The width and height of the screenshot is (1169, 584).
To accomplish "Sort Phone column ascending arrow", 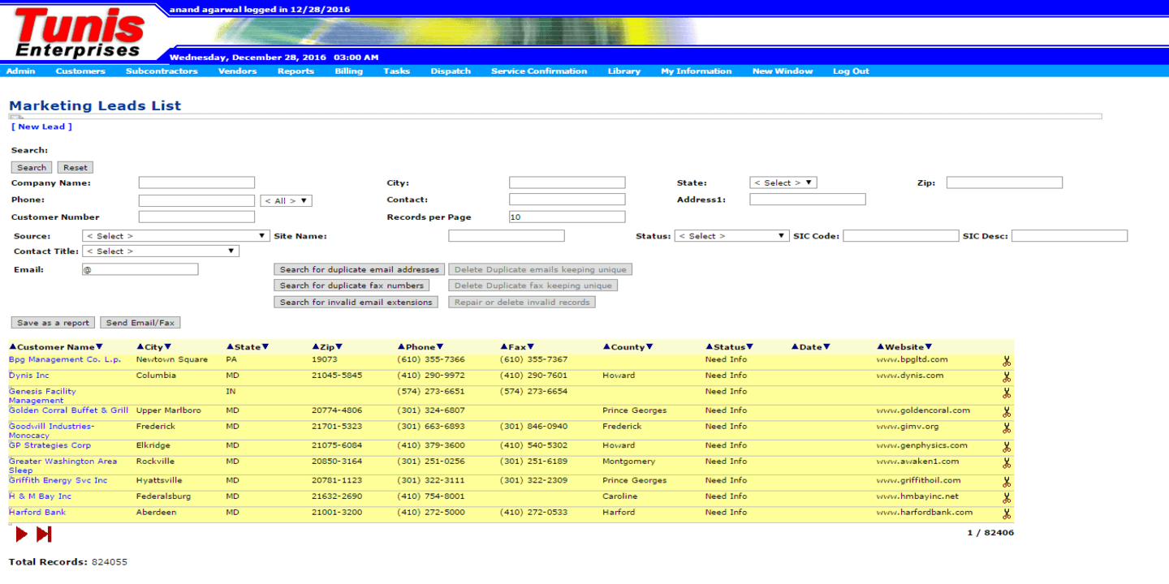I will [x=402, y=347].
